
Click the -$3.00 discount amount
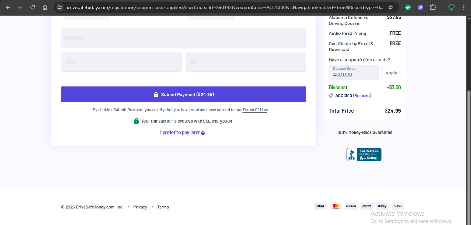(394, 88)
